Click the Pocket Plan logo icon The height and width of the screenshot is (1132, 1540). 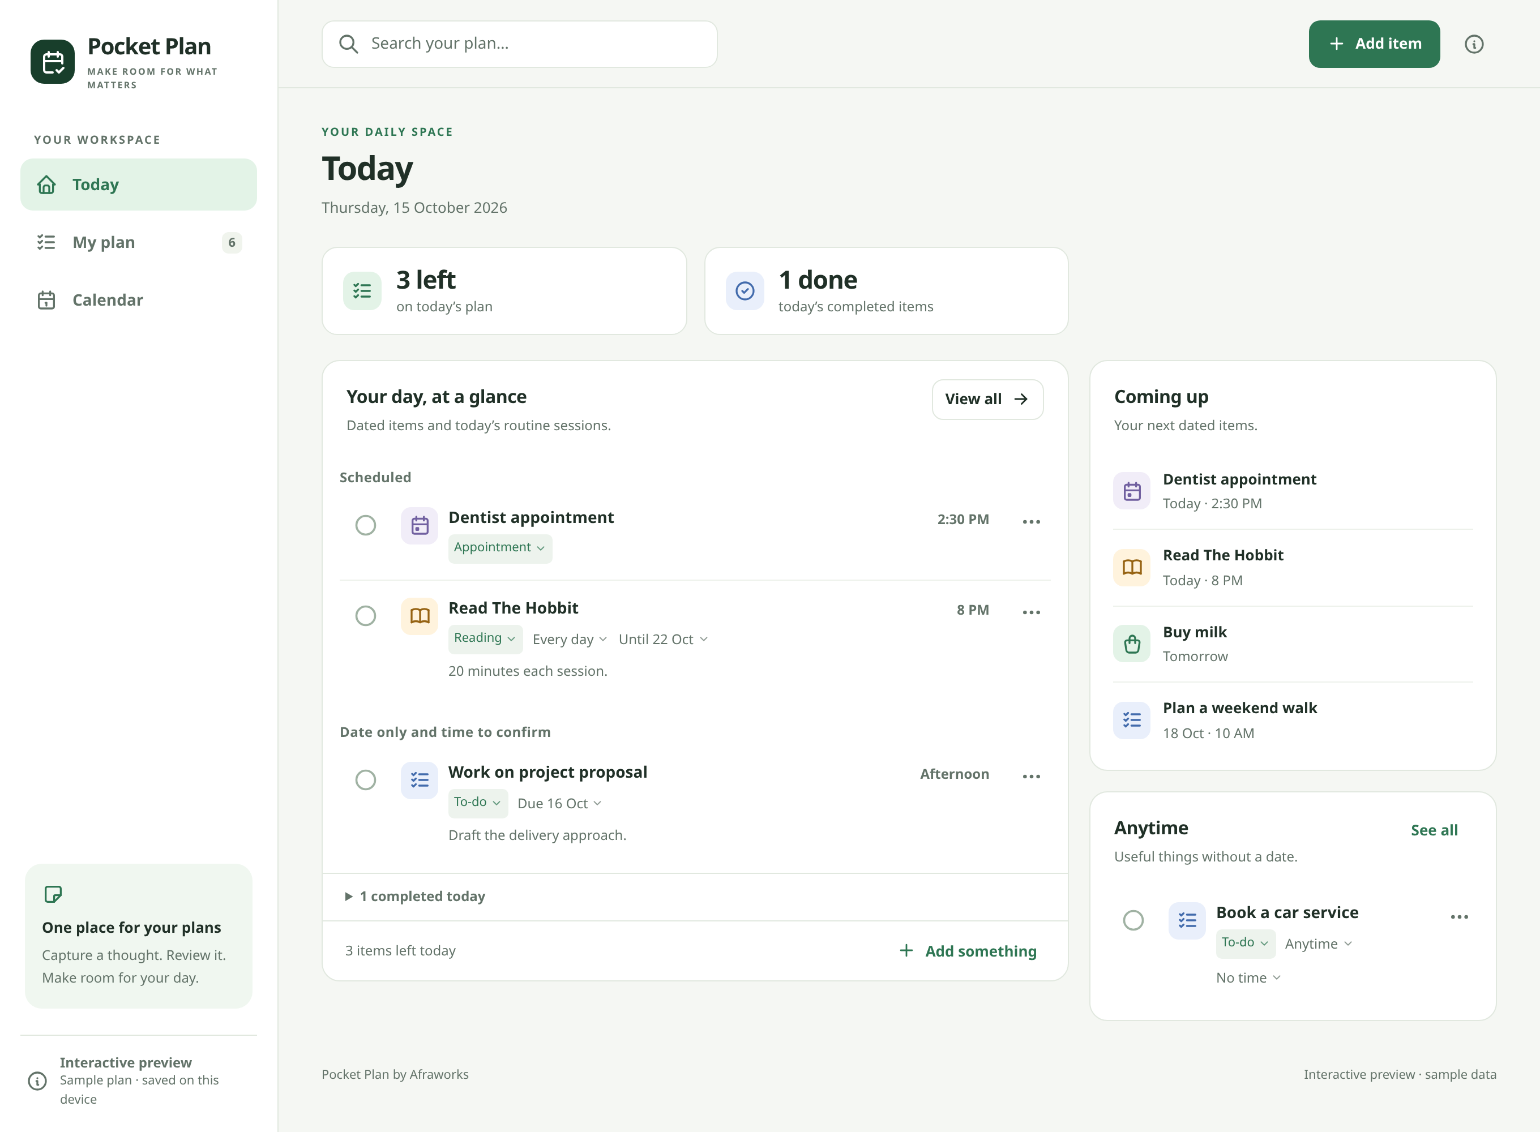pyautogui.click(x=53, y=62)
